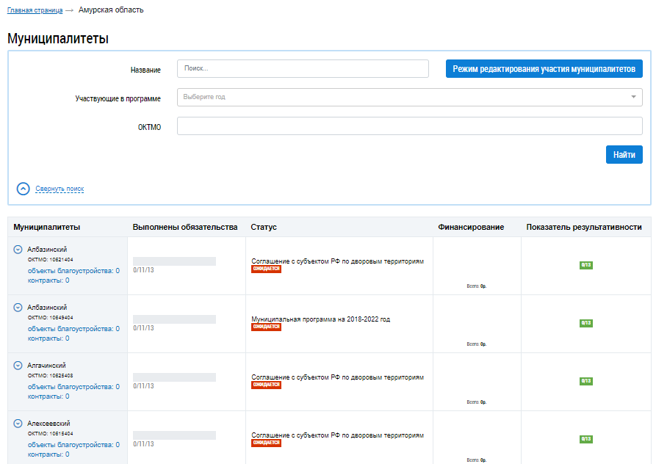
Task: Click the progress bar in Алгачинский row
Action: (174, 377)
